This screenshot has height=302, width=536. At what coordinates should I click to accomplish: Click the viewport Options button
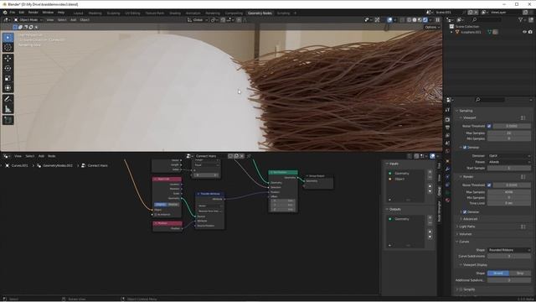[x=432, y=27]
